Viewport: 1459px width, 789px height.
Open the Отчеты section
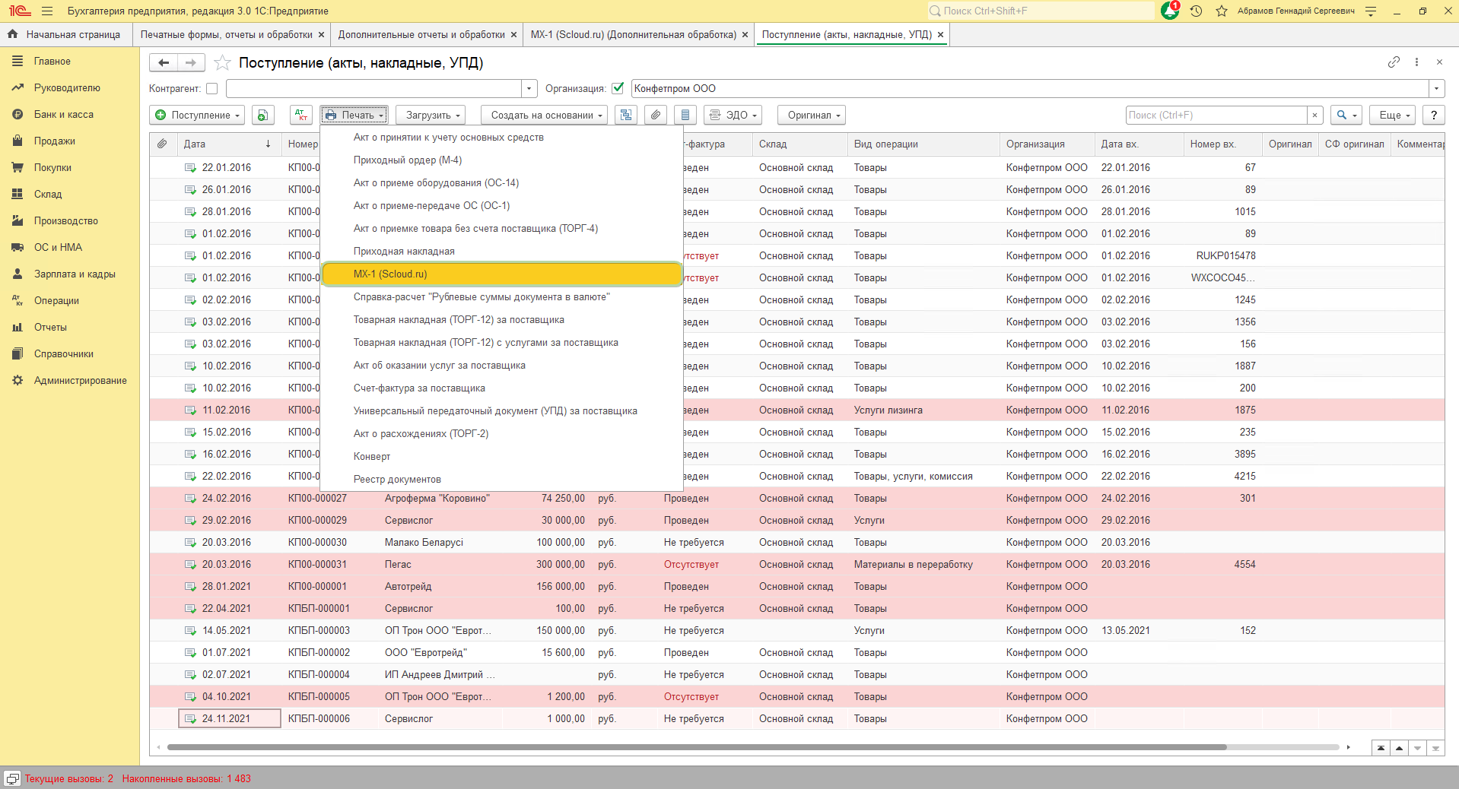coord(50,328)
